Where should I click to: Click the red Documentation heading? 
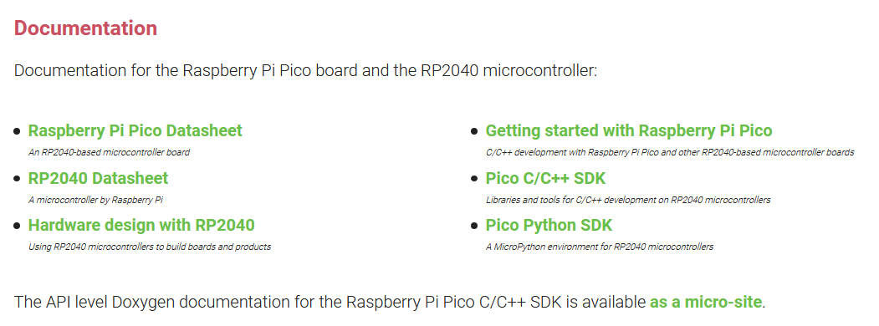pos(86,28)
